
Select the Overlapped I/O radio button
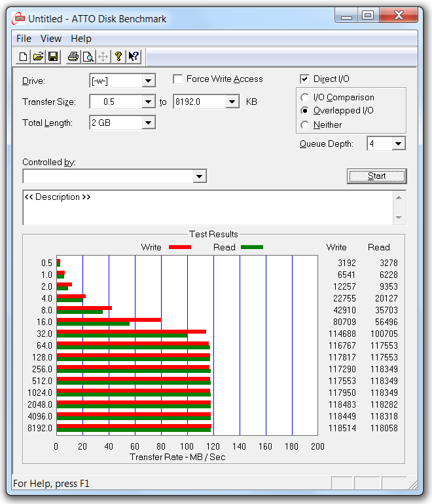click(304, 111)
